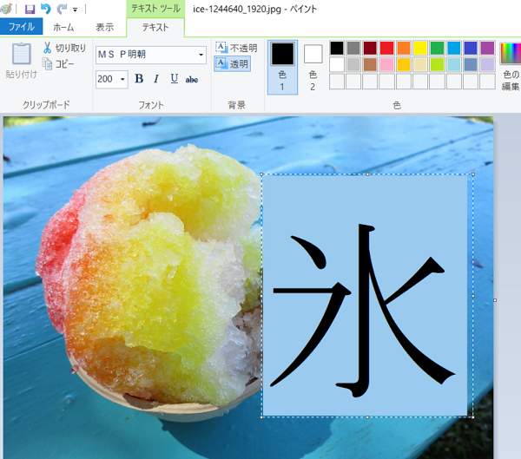Switch to the ホーム ribbon tab
The height and width of the screenshot is (459, 521).
tap(63, 27)
